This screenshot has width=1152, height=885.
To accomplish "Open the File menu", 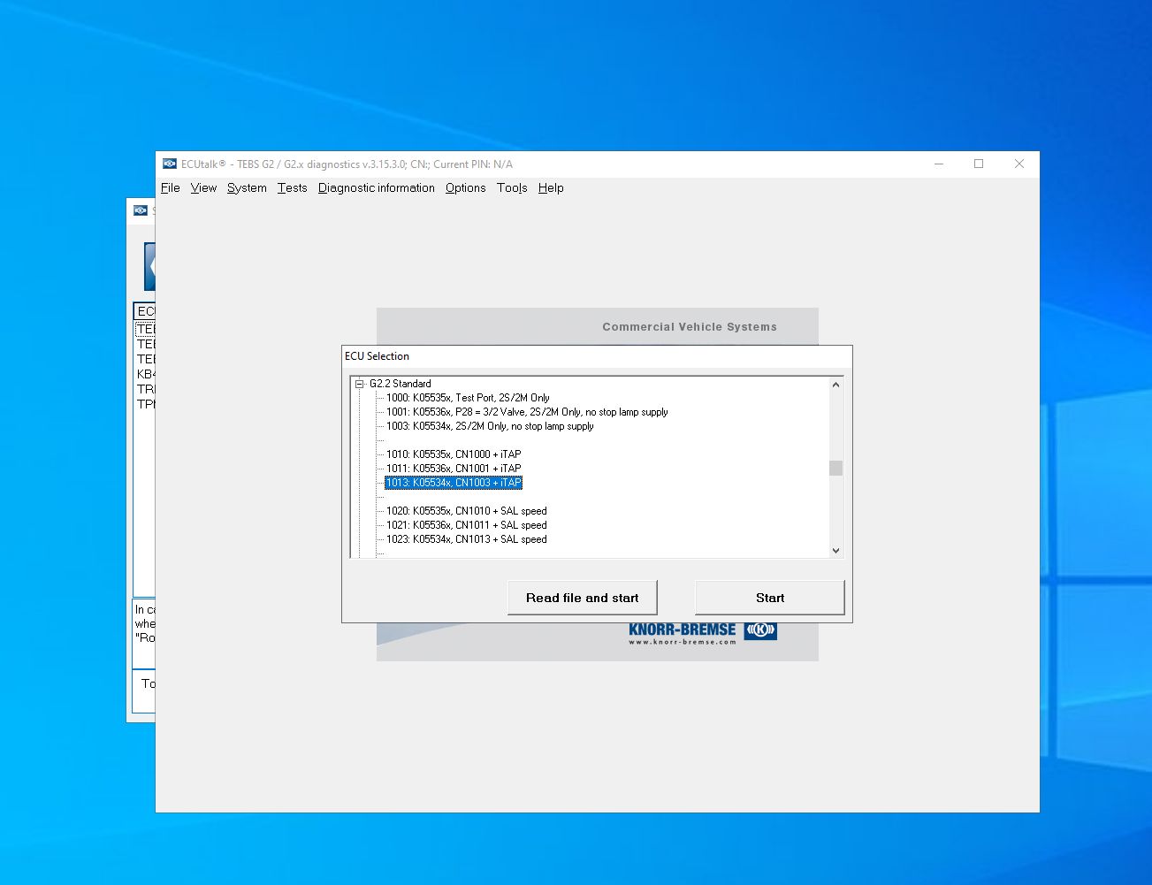I will 170,187.
